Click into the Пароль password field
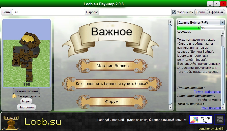Image resolution: width=227 pixels, height=131 pixels. click(135, 12)
